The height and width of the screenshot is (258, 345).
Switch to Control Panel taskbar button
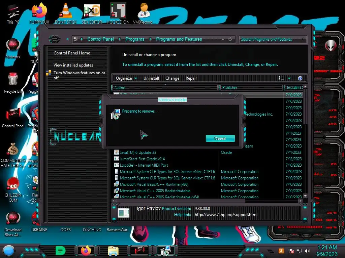pos(139,251)
